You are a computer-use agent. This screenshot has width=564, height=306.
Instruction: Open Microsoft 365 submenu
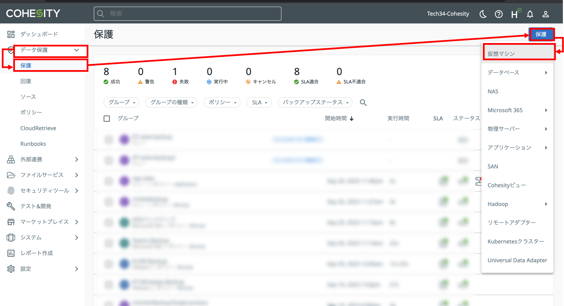tap(517, 110)
